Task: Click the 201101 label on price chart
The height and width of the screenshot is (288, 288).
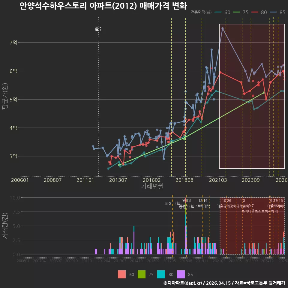Action: (85, 180)
